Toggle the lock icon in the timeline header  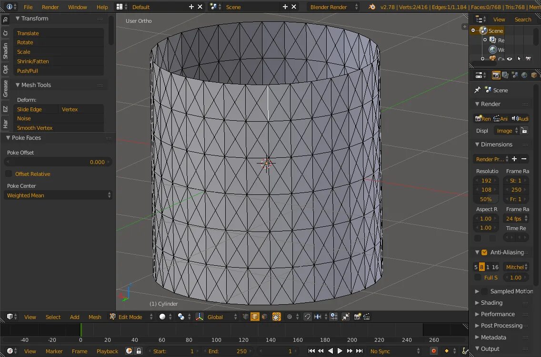[x=139, y=351]
